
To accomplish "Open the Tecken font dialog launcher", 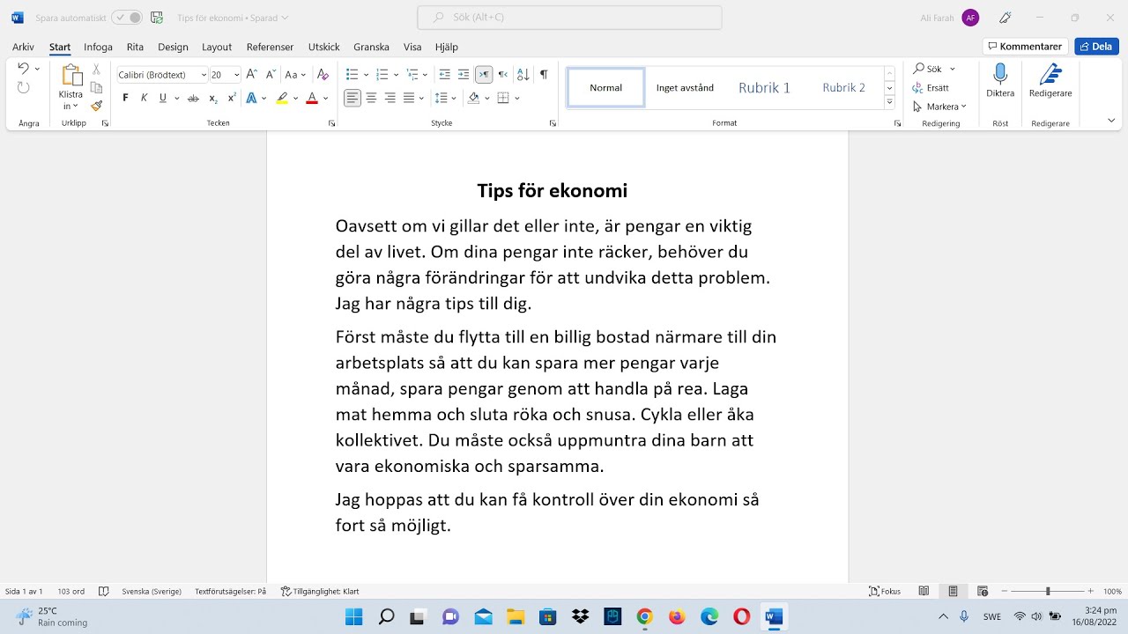I will tap(332, 124).
